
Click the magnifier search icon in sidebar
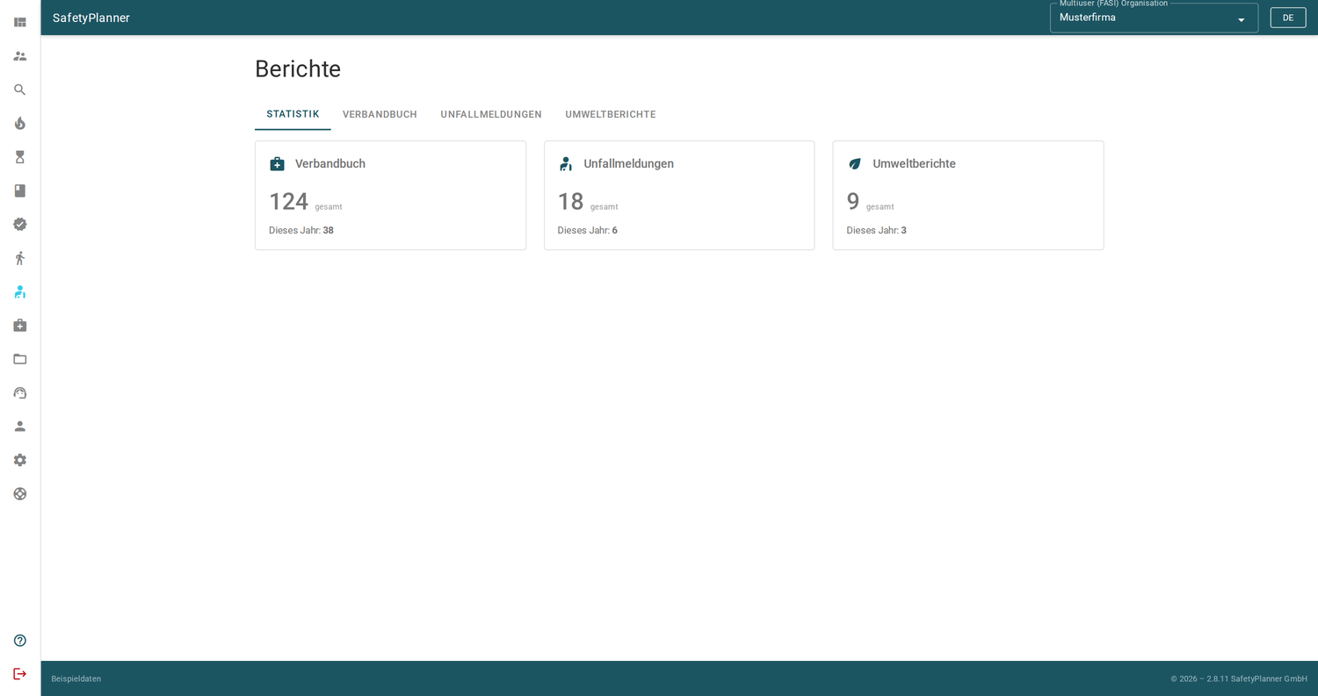click(x=19, y=90)
